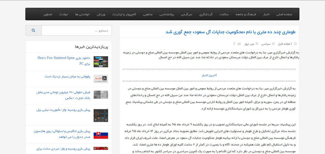
Task: Click the 'مهر نیوز' source link
Action: tap(249, 44)
